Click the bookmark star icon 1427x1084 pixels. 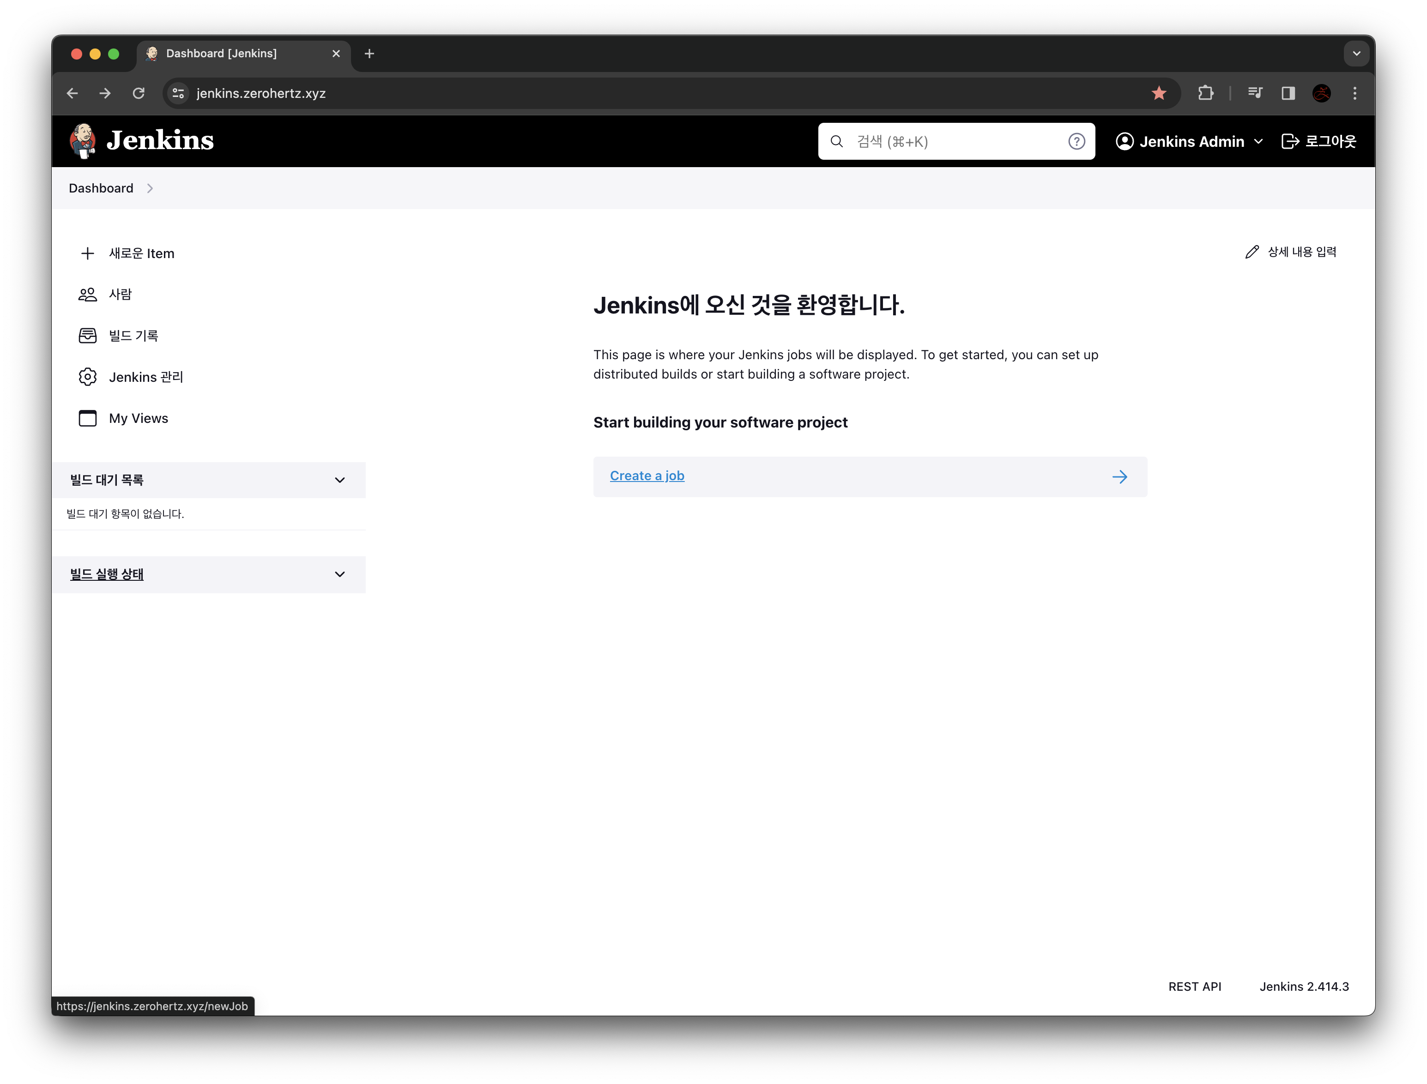[x=1159, y=93]
